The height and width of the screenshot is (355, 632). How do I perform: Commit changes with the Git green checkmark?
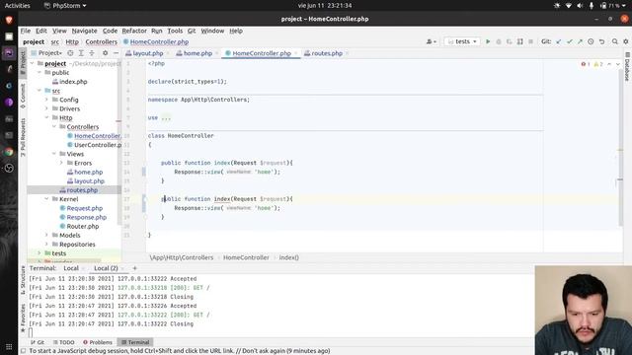(x=570, y=41)
